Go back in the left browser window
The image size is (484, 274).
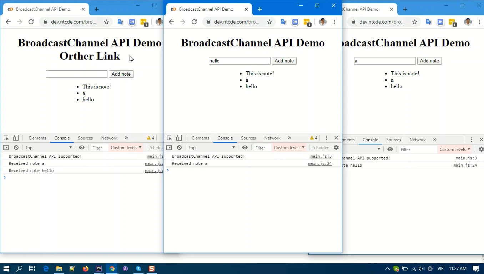click(8, 22)
